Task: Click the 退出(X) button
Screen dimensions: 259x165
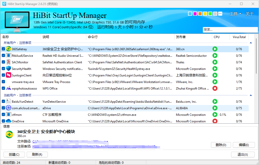Action: click(243, 154)
